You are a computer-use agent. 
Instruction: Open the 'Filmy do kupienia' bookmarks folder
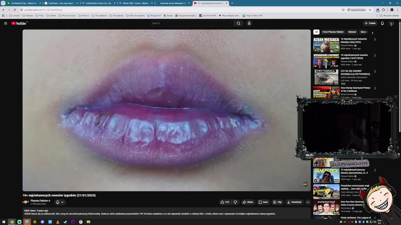pyautogui.click(x=135, y=15)
